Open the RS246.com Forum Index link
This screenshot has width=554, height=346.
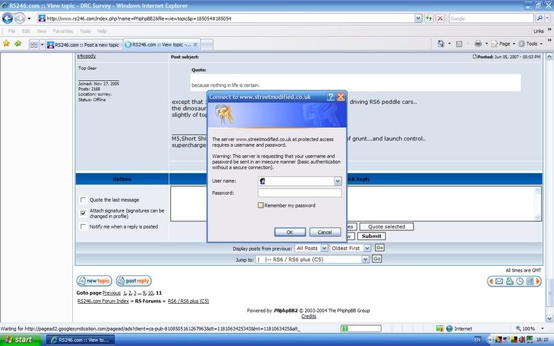103,301
